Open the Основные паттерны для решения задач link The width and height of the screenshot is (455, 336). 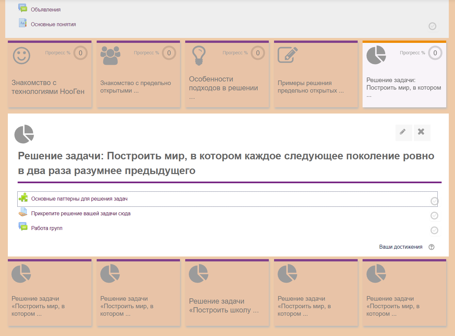(79, 199)
